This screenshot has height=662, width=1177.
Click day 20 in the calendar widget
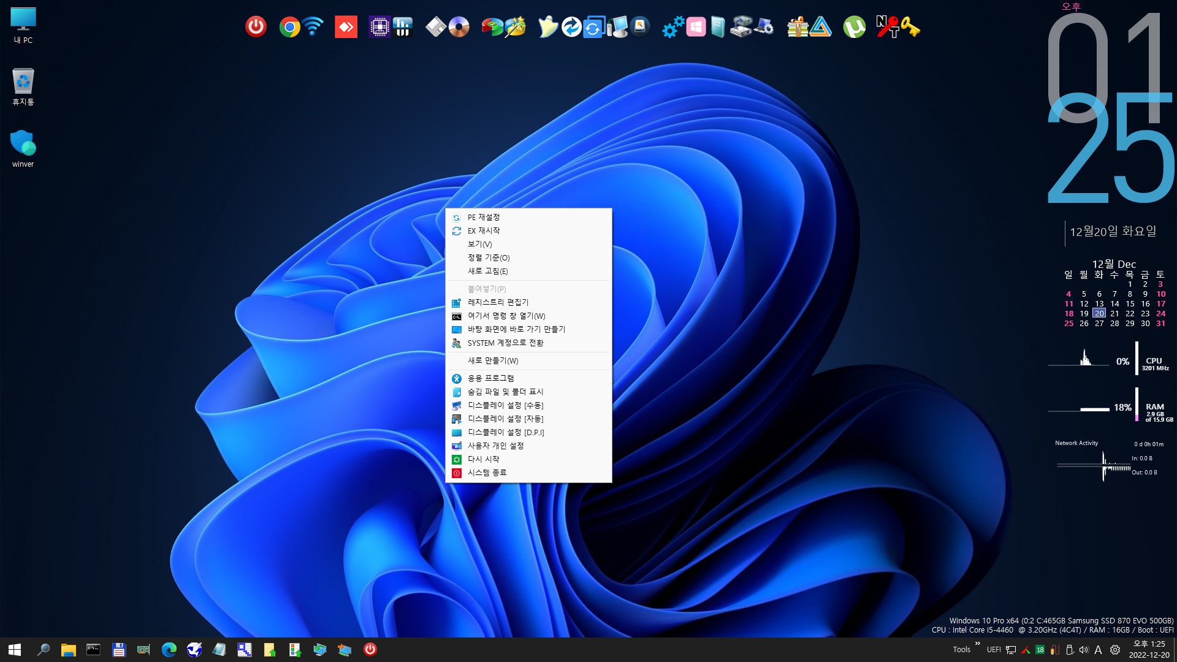coord(1099,313)
